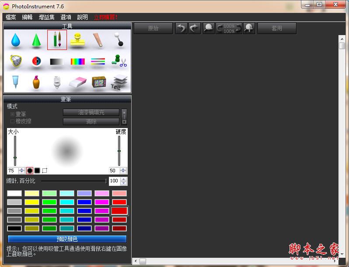Select the blue water drop Blur tool

click(16, 40)
